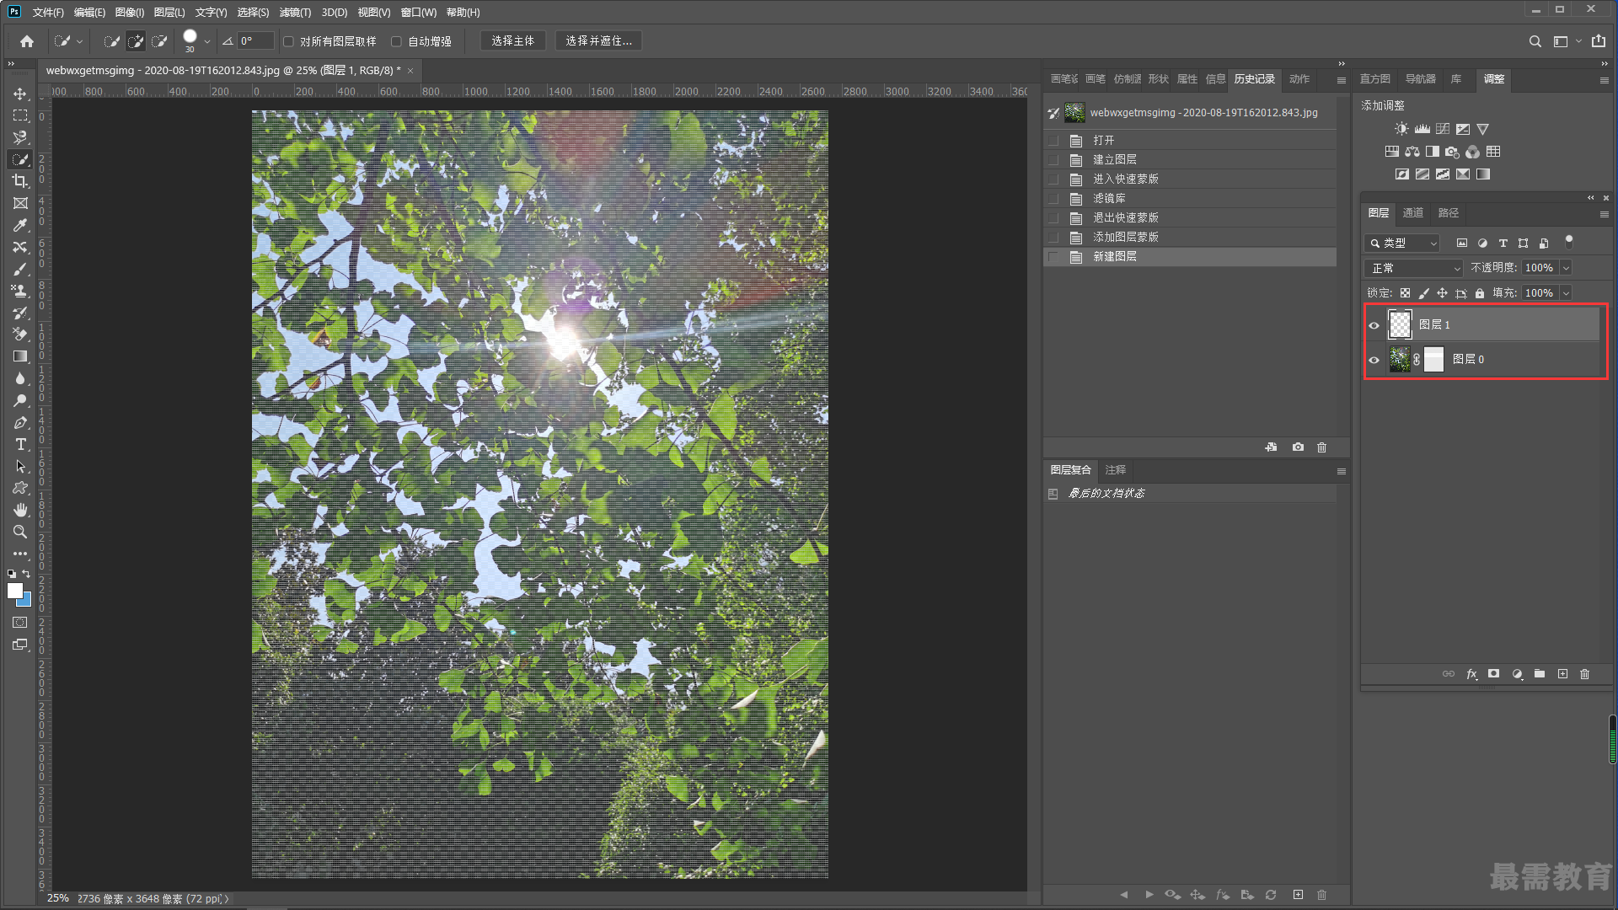Select 滤镜库 history state
Screen dimensions: 1618x910
tap(1190, 199)
